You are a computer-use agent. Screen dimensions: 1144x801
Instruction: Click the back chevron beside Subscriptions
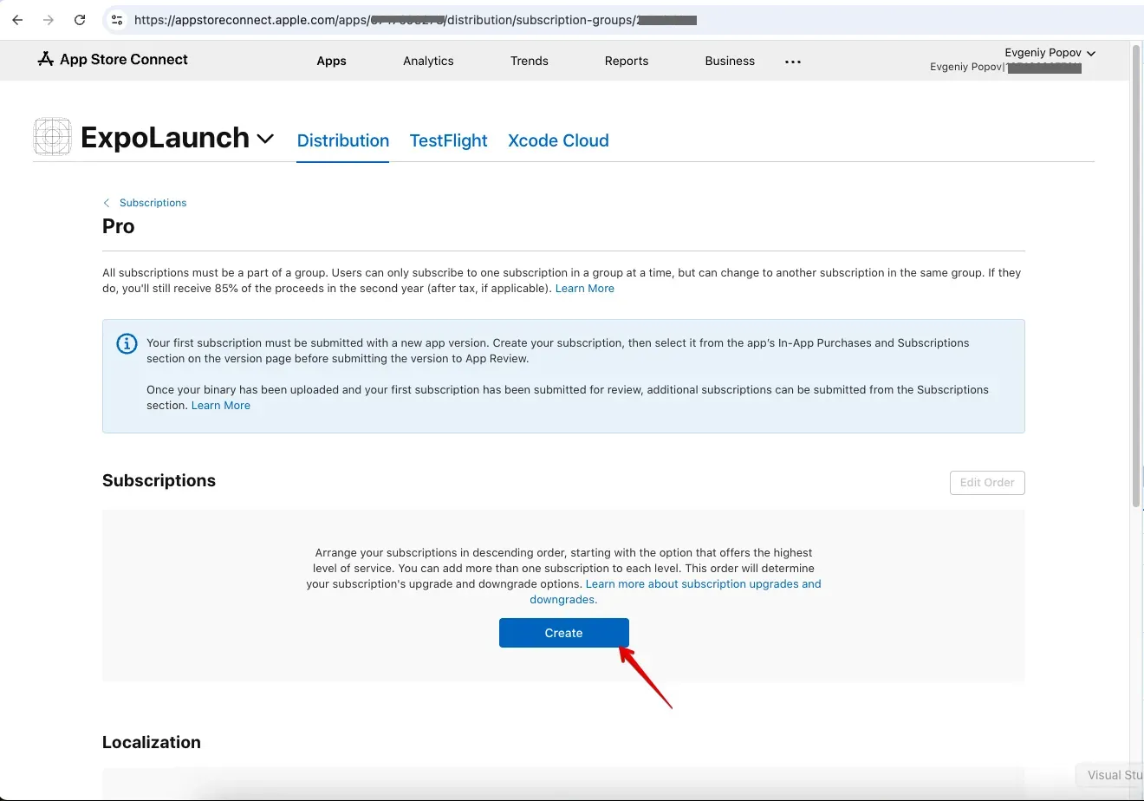tap(107, 203)
